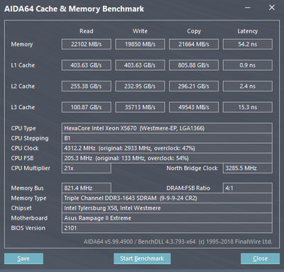The height and width of the screenshot is (272, 284).
Task: Click the X icon in title bar
Action: pyautogui.click(x=272, y=8)
